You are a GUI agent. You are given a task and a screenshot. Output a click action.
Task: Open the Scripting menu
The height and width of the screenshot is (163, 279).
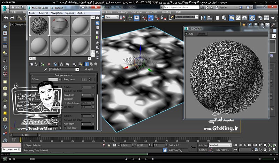pos(166,12)
